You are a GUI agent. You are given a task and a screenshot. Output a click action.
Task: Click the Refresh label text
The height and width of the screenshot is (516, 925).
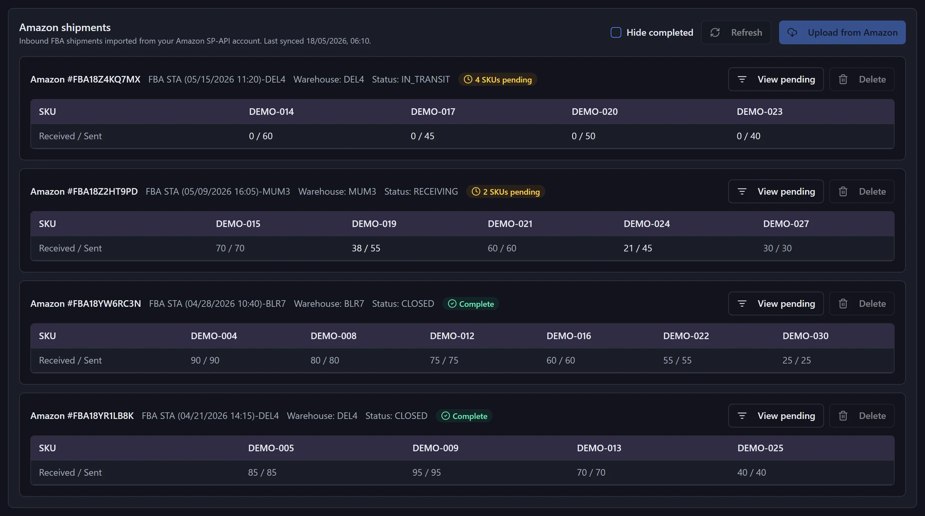747,32
